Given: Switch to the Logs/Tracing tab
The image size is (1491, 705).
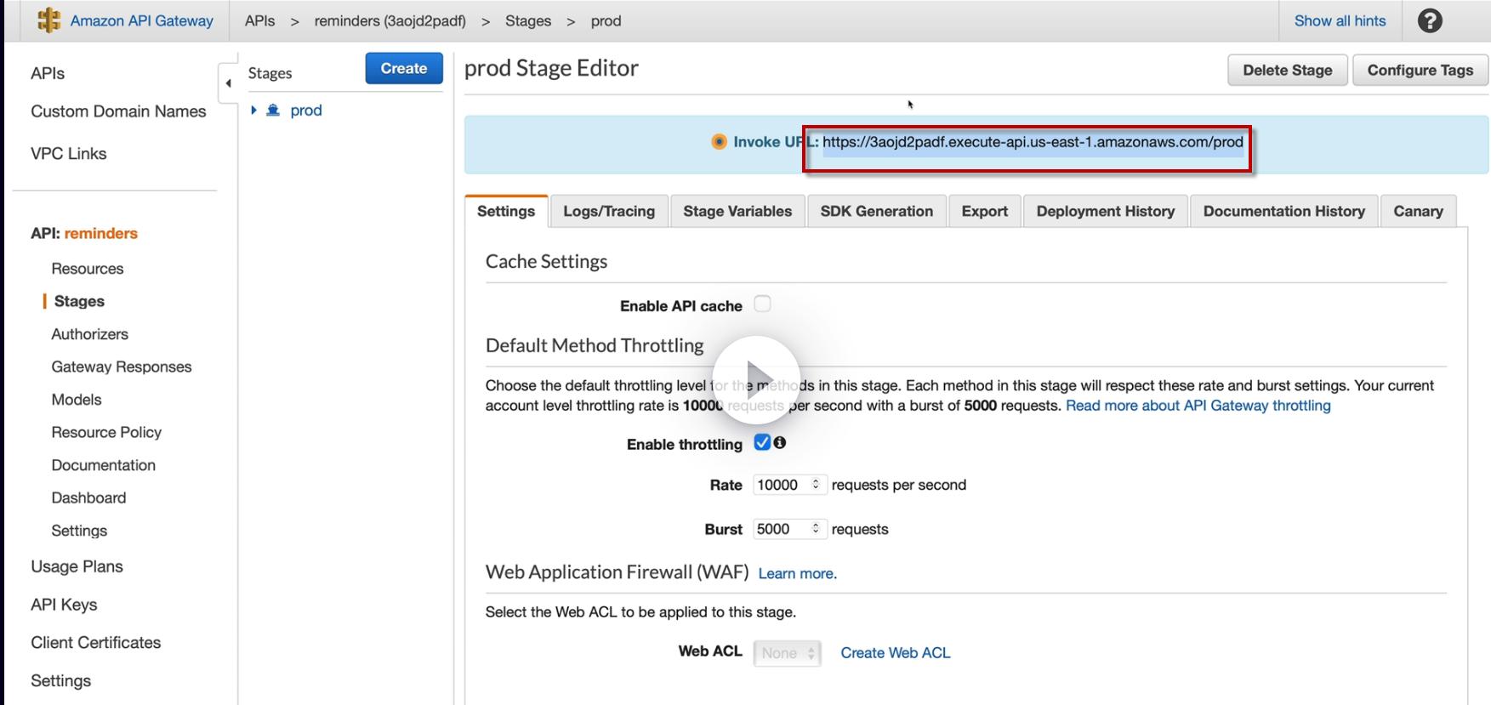Looking at the screenshot, I should click(x=609, y=212).
